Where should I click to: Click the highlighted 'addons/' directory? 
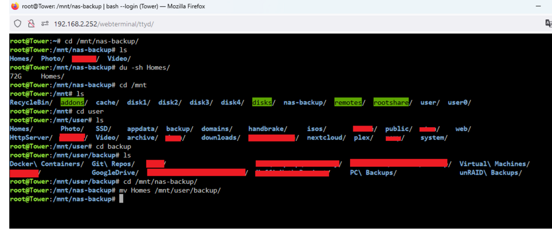(x=74, y=102)
